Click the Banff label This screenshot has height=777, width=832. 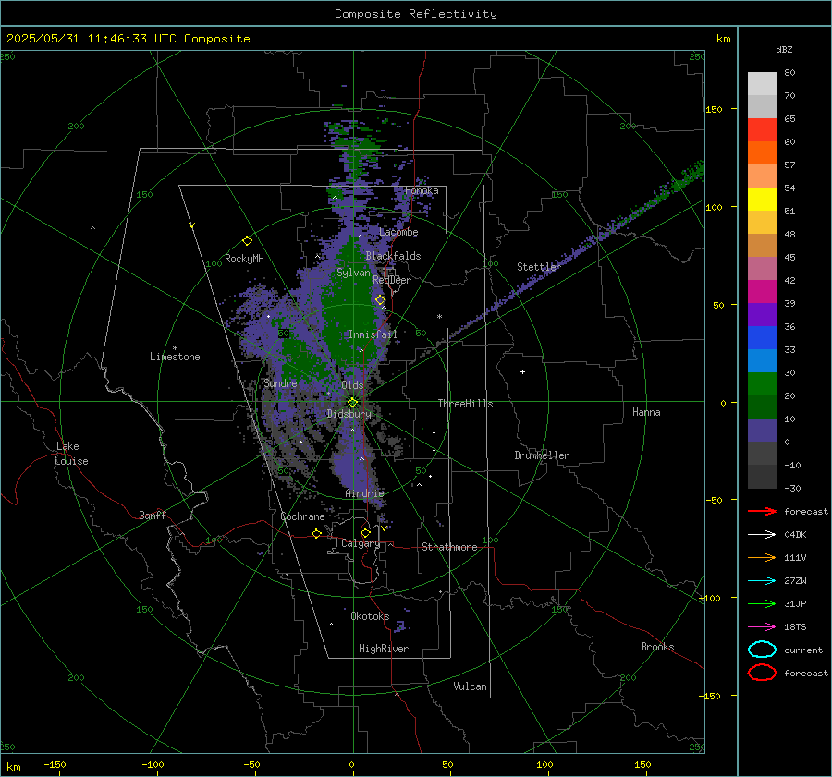pos(153,516)
